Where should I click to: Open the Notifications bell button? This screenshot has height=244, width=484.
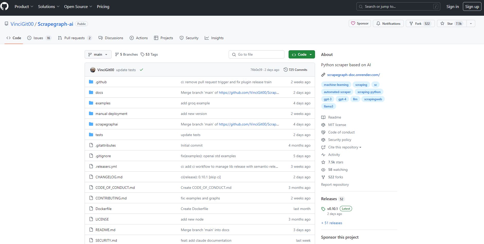point(388,23)
